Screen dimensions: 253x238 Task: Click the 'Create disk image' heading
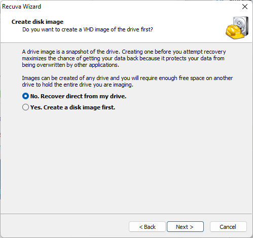pos(38,22)
